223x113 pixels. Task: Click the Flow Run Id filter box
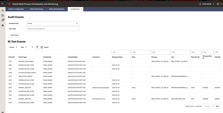pyautogui.click(x=196, y=52)
